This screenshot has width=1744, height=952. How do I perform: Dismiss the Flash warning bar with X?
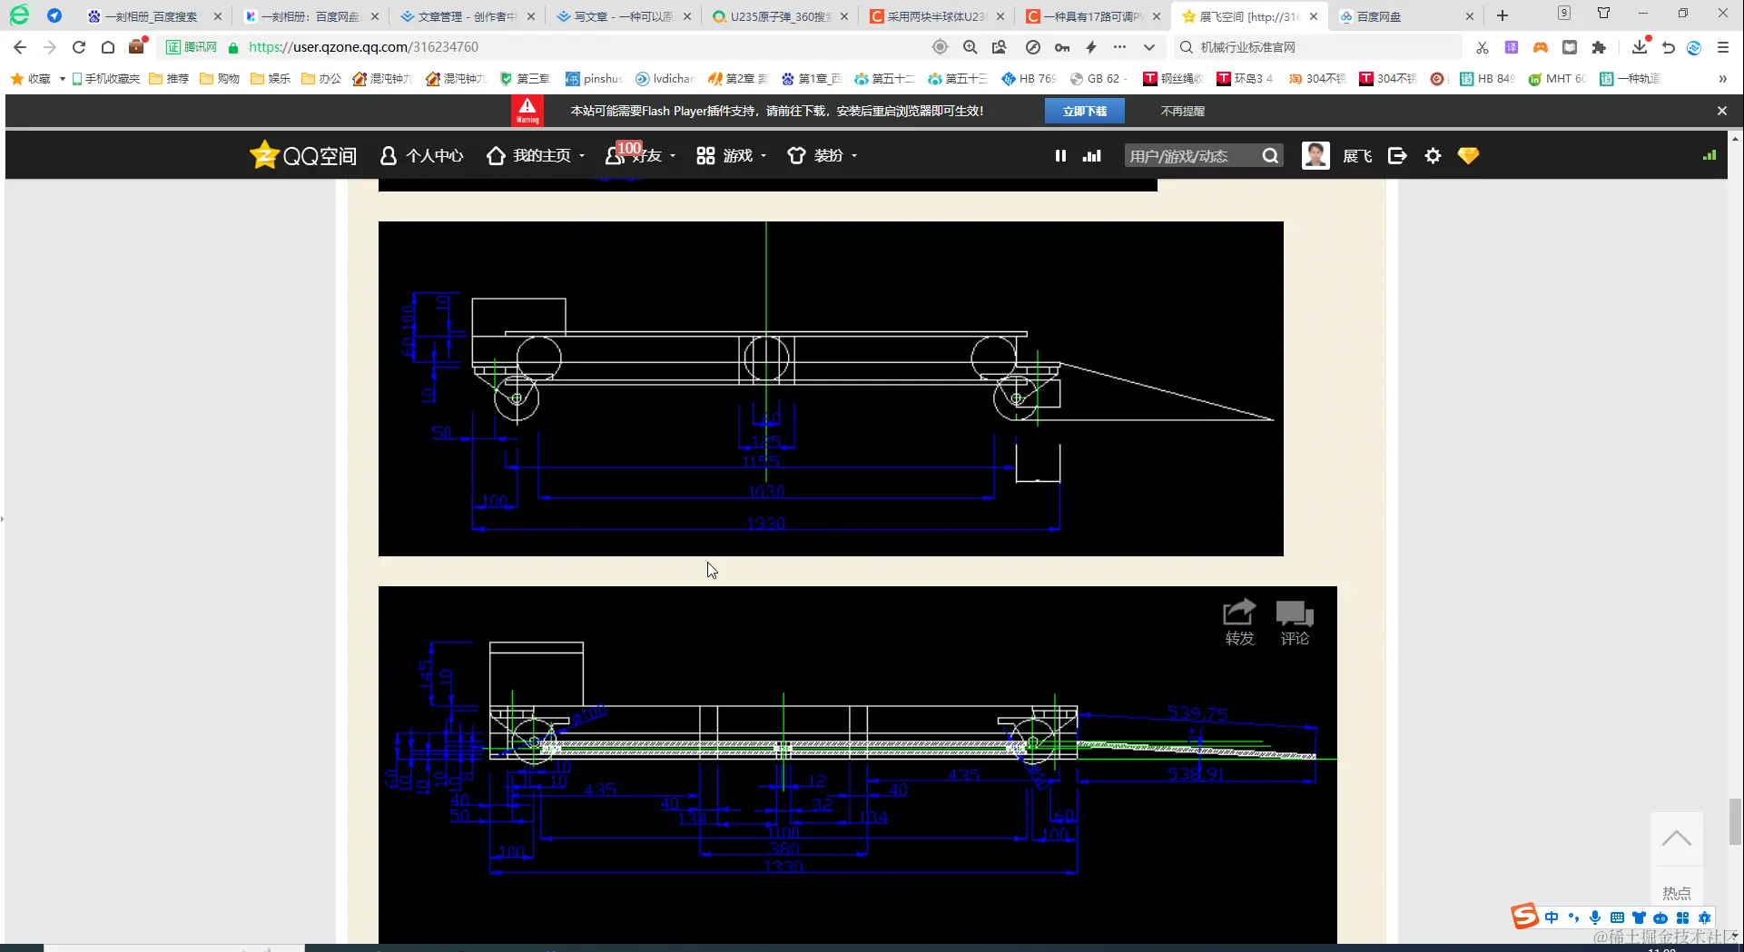click(1722, 111)
